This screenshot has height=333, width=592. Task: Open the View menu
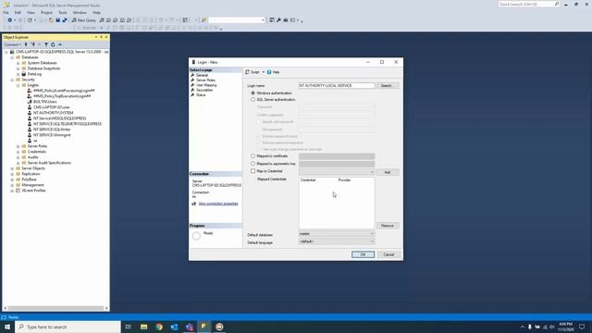coord(31,12)
